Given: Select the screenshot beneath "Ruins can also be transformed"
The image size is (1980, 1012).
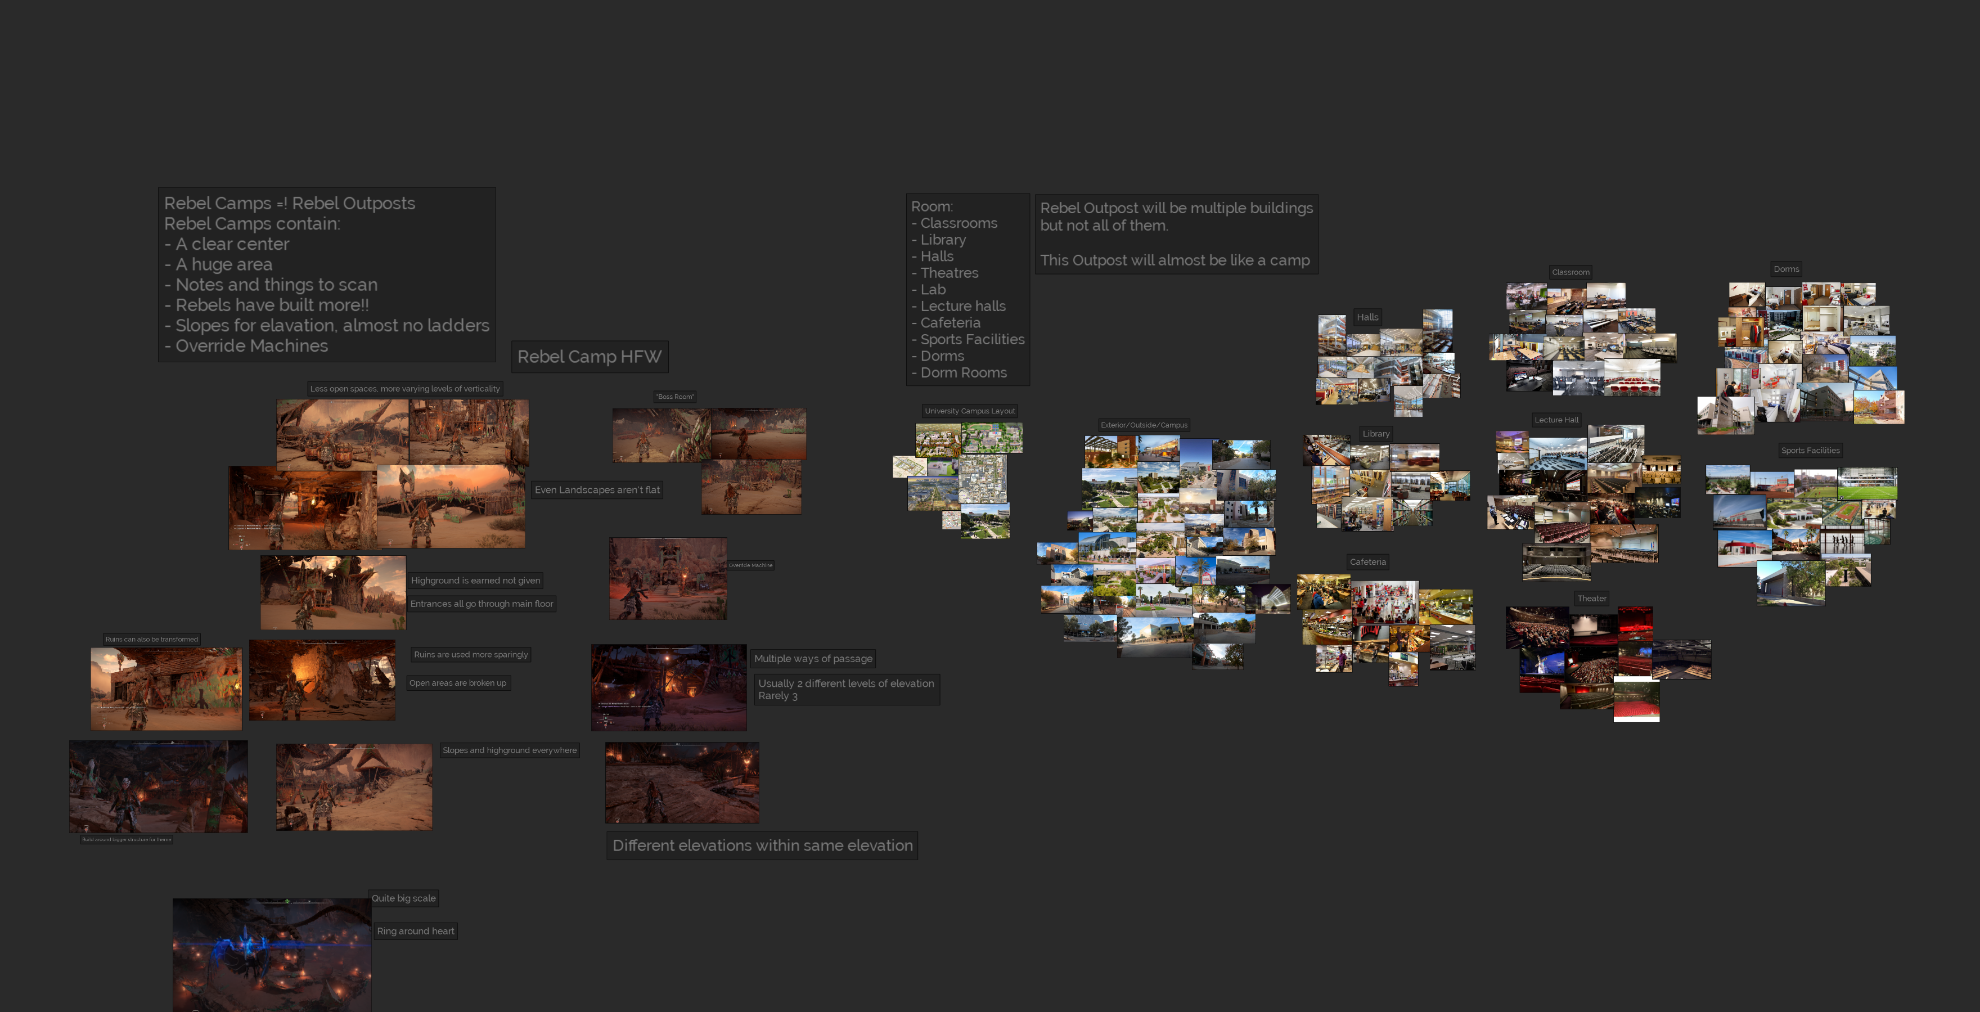Looking at the screenshot, I should pyautogui.click(x=166, y=689).
